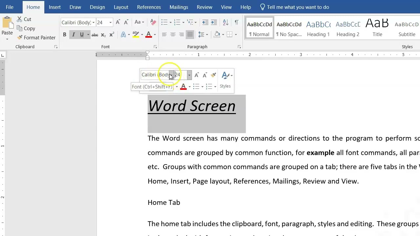420x236 pixels.
Task: Decrease paragraph indent
Action: coord(205,22)
